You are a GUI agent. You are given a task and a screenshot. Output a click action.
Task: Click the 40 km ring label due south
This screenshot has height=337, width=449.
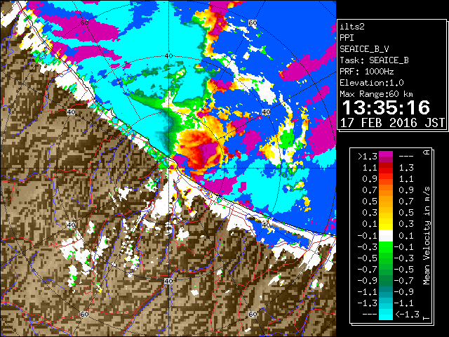coord(168,281)
